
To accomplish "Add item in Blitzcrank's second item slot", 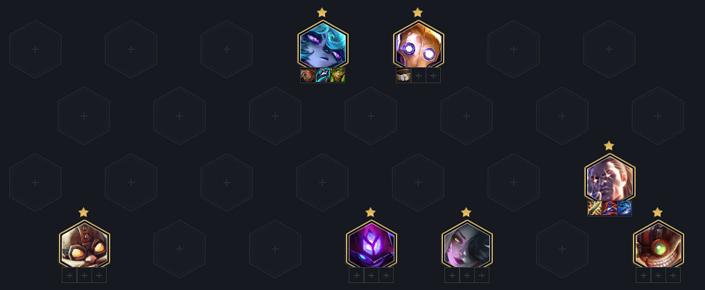I will 418,76.
